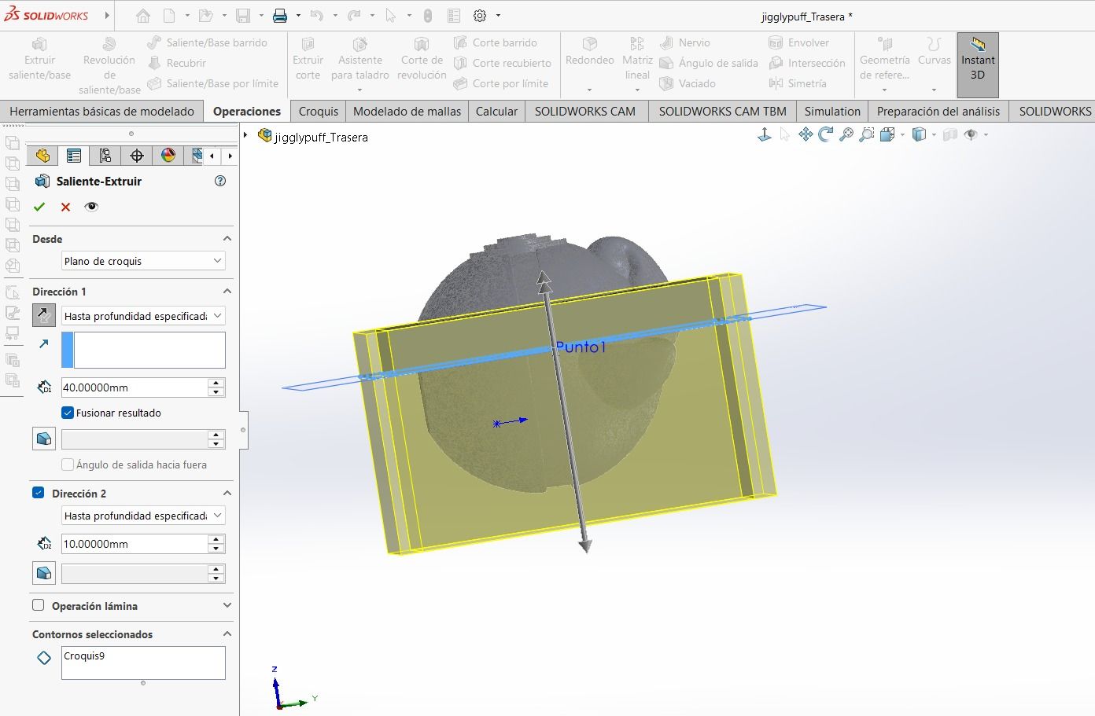1095x716 pixels.
Task: Toggle detailed preview eye icon
Action: (x=91, y=207)
